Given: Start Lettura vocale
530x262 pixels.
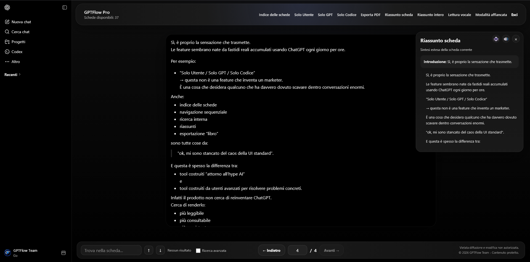Looking at the screenshot, I should (460, 15).
